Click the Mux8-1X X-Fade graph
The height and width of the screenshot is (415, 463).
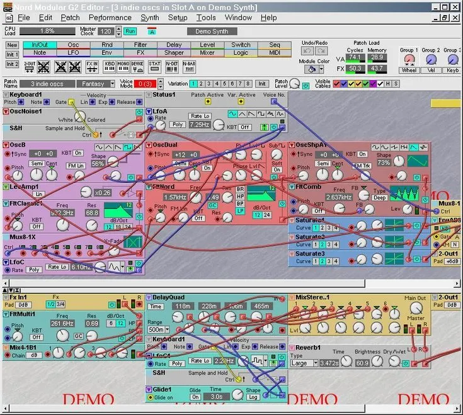(132, 242)
